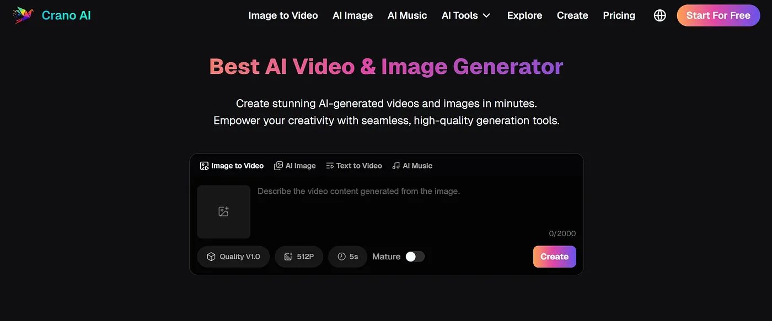This screenshot has width=772, height=321.
Task: Click the Crano AI bird logo
Action: click(x=24, y=15)
